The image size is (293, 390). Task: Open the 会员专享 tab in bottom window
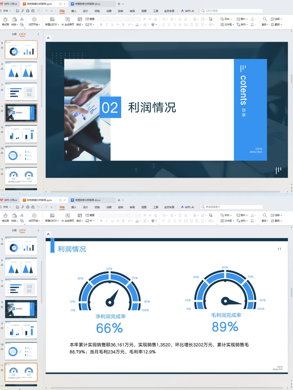tap(169, 207)
